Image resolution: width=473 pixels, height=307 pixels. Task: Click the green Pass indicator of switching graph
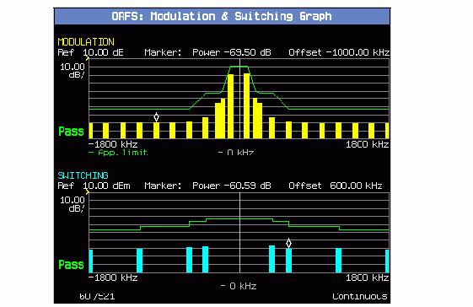[71, 265]
